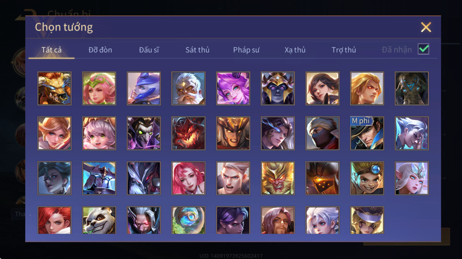The image size is (462, 259).
Task: Close the 'Chọn tướng' dialog
Action: [426, 27]
